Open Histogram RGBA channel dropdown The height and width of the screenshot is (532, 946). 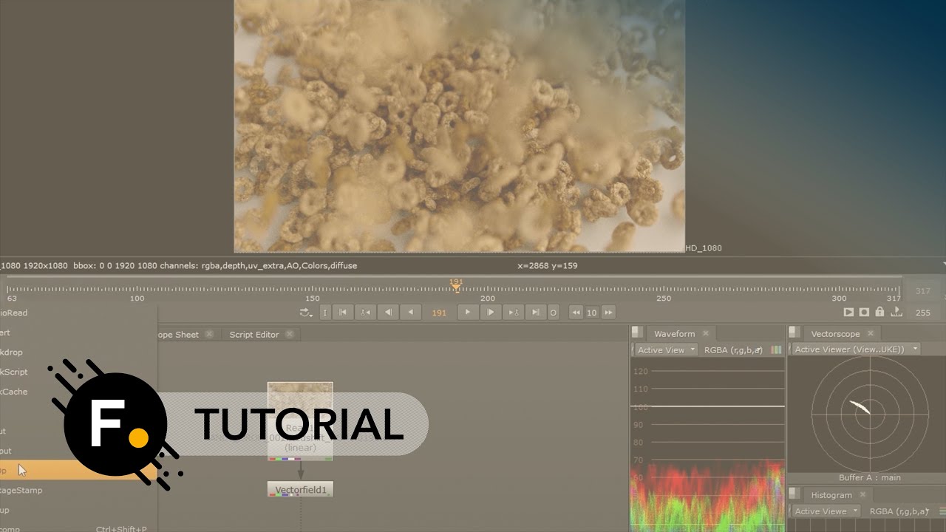899,511
